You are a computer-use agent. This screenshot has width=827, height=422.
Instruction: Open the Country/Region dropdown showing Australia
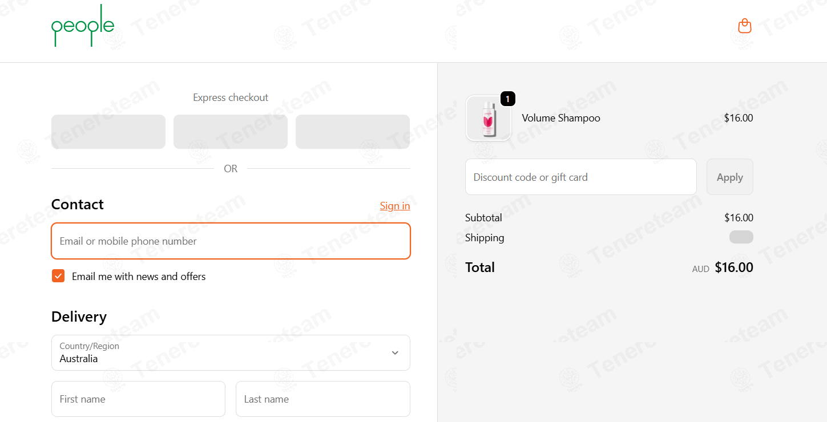(x=231, y=352)
